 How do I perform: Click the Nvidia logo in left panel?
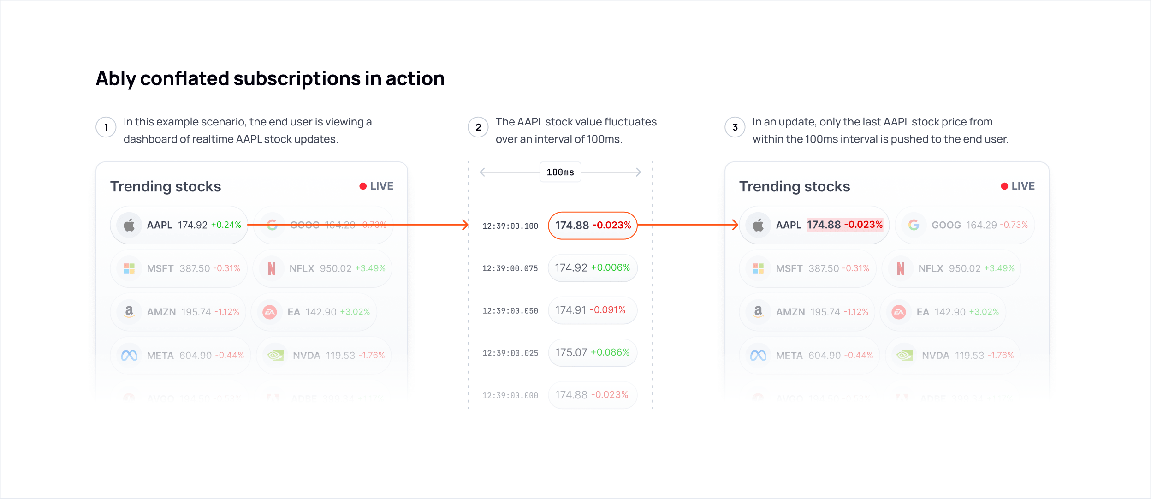point(275,356)
